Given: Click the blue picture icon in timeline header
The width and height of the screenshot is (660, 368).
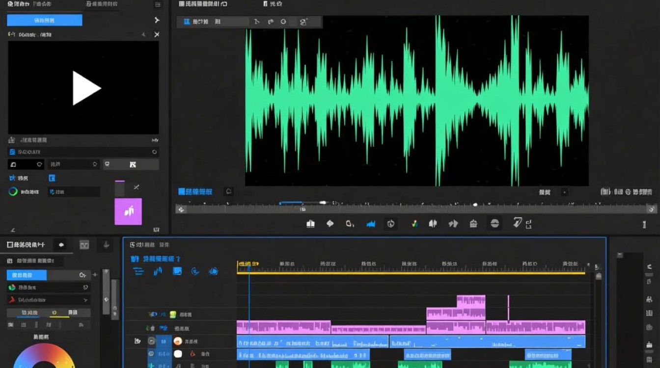Looking at the screenshot, I should (x=177, y=271).
